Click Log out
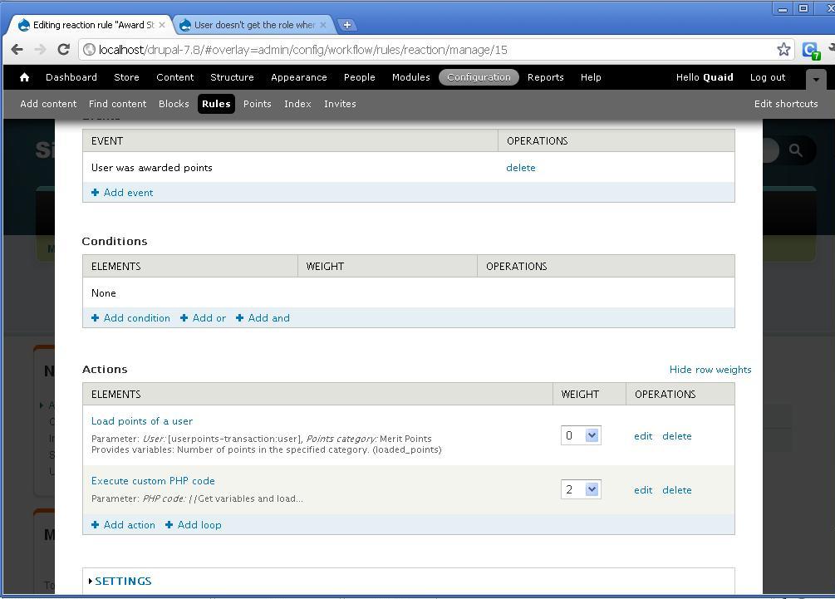Screen dimensions: 835x599 768,77
